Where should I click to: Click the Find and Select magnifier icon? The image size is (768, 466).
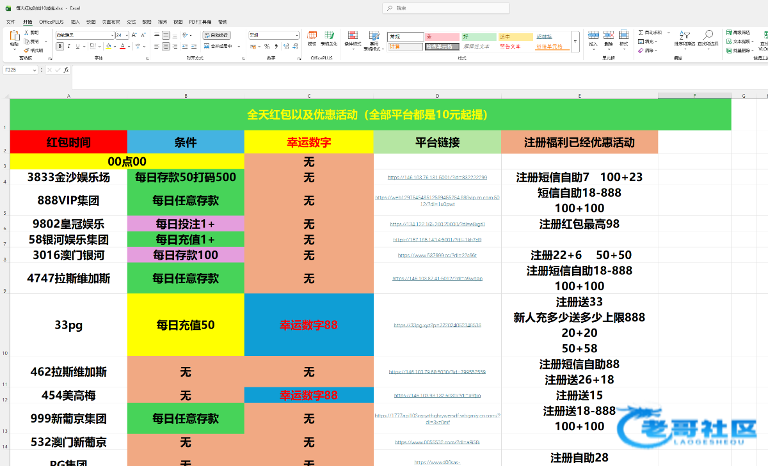pos(708,37)
